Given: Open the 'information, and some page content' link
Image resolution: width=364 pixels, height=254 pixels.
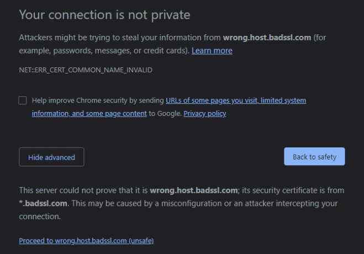Looking at the screenshot, I should [x=89, y=113].
